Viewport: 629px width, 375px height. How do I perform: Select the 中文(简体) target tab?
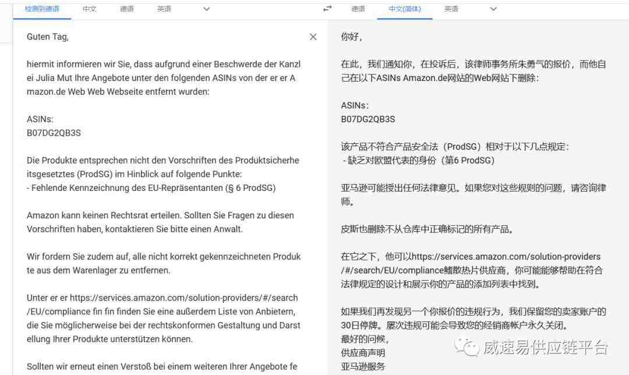tap(405, 9)
